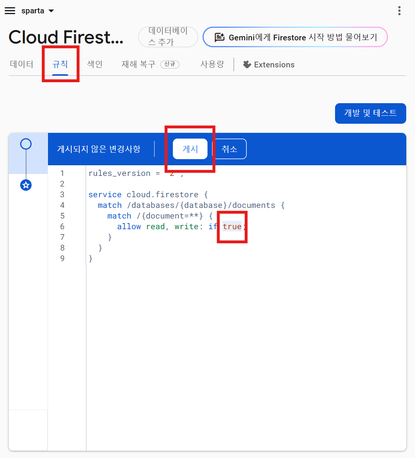
Task: Click the Gemini chat sparkle icon
Action: [219, 37]
